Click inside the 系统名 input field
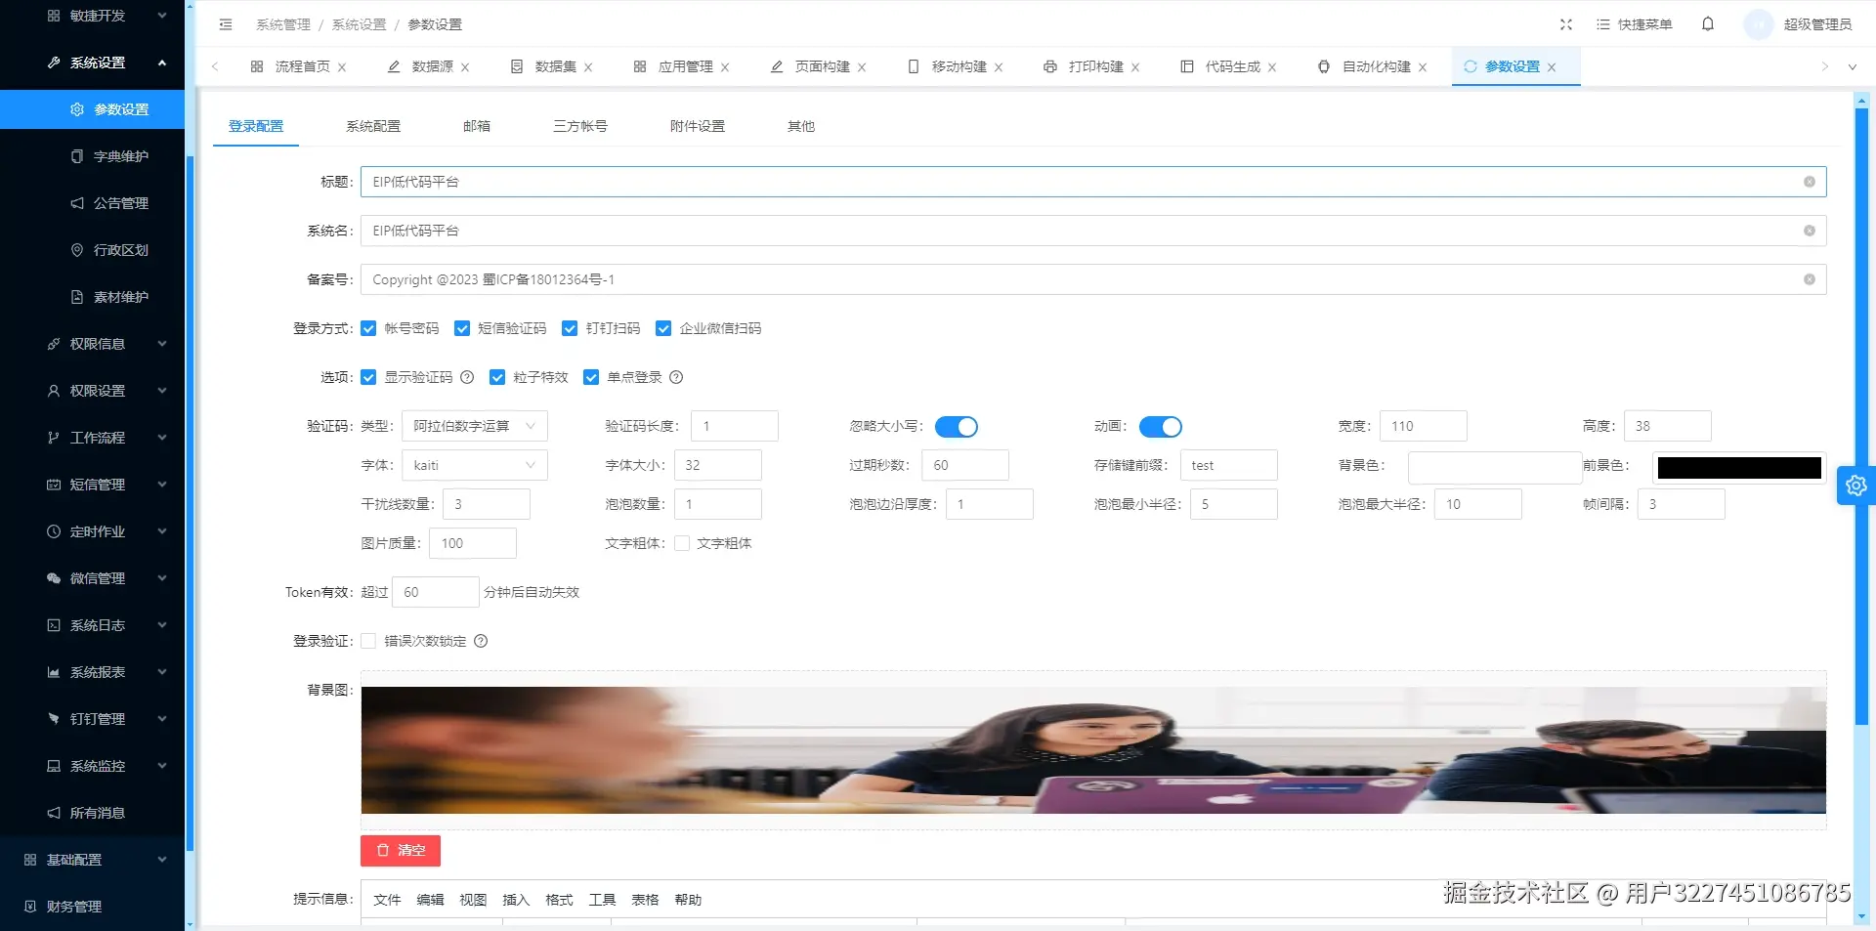This screenshot has width=1876, height=931. (879, 231)
